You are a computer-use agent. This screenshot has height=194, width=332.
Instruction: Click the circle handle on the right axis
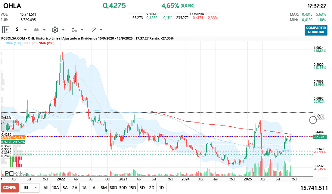[313, 120]
